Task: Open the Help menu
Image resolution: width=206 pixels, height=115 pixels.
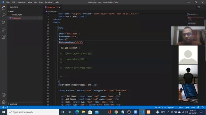Action: 57,2
